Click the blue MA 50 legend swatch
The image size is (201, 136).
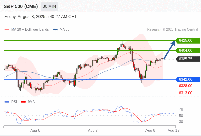[55, 30]
